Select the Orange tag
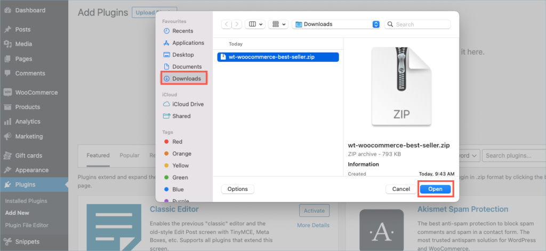 pyautogui.click(x=177, y=154)
